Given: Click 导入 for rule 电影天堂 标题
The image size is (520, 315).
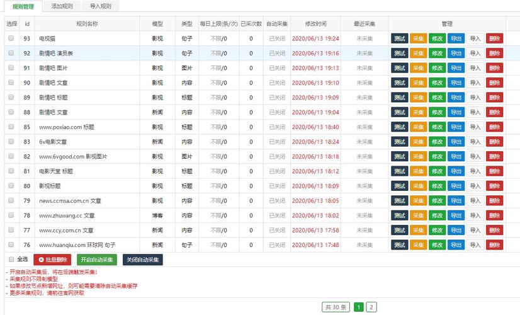Looking at the screenshot, I should coord(475,171).
